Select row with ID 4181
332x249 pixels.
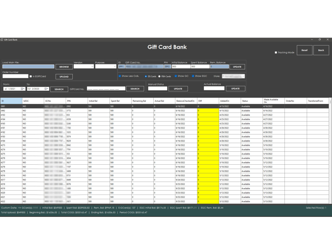pyautogui.click(x=164, y=128)
